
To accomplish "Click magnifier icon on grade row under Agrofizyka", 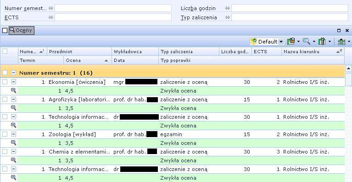I will (14, 108).
